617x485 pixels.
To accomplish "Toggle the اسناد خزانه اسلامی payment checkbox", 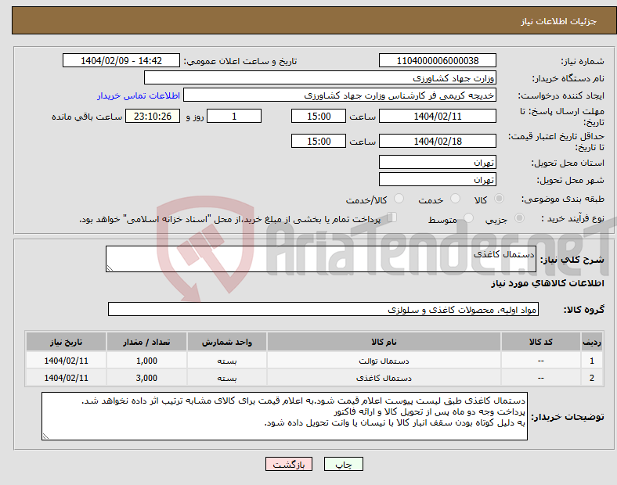I will (392, 217).
